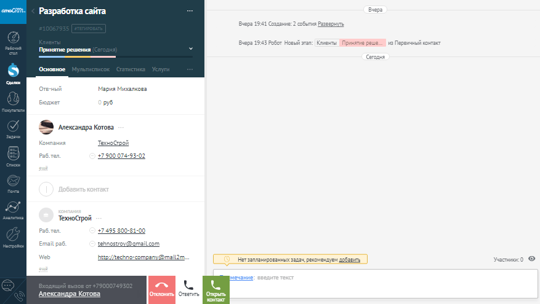The width and height of the screenshot is (540, 304).
Task: Click round icon next to +7 495 800-81-00
Action: click(x=92, y=230)
